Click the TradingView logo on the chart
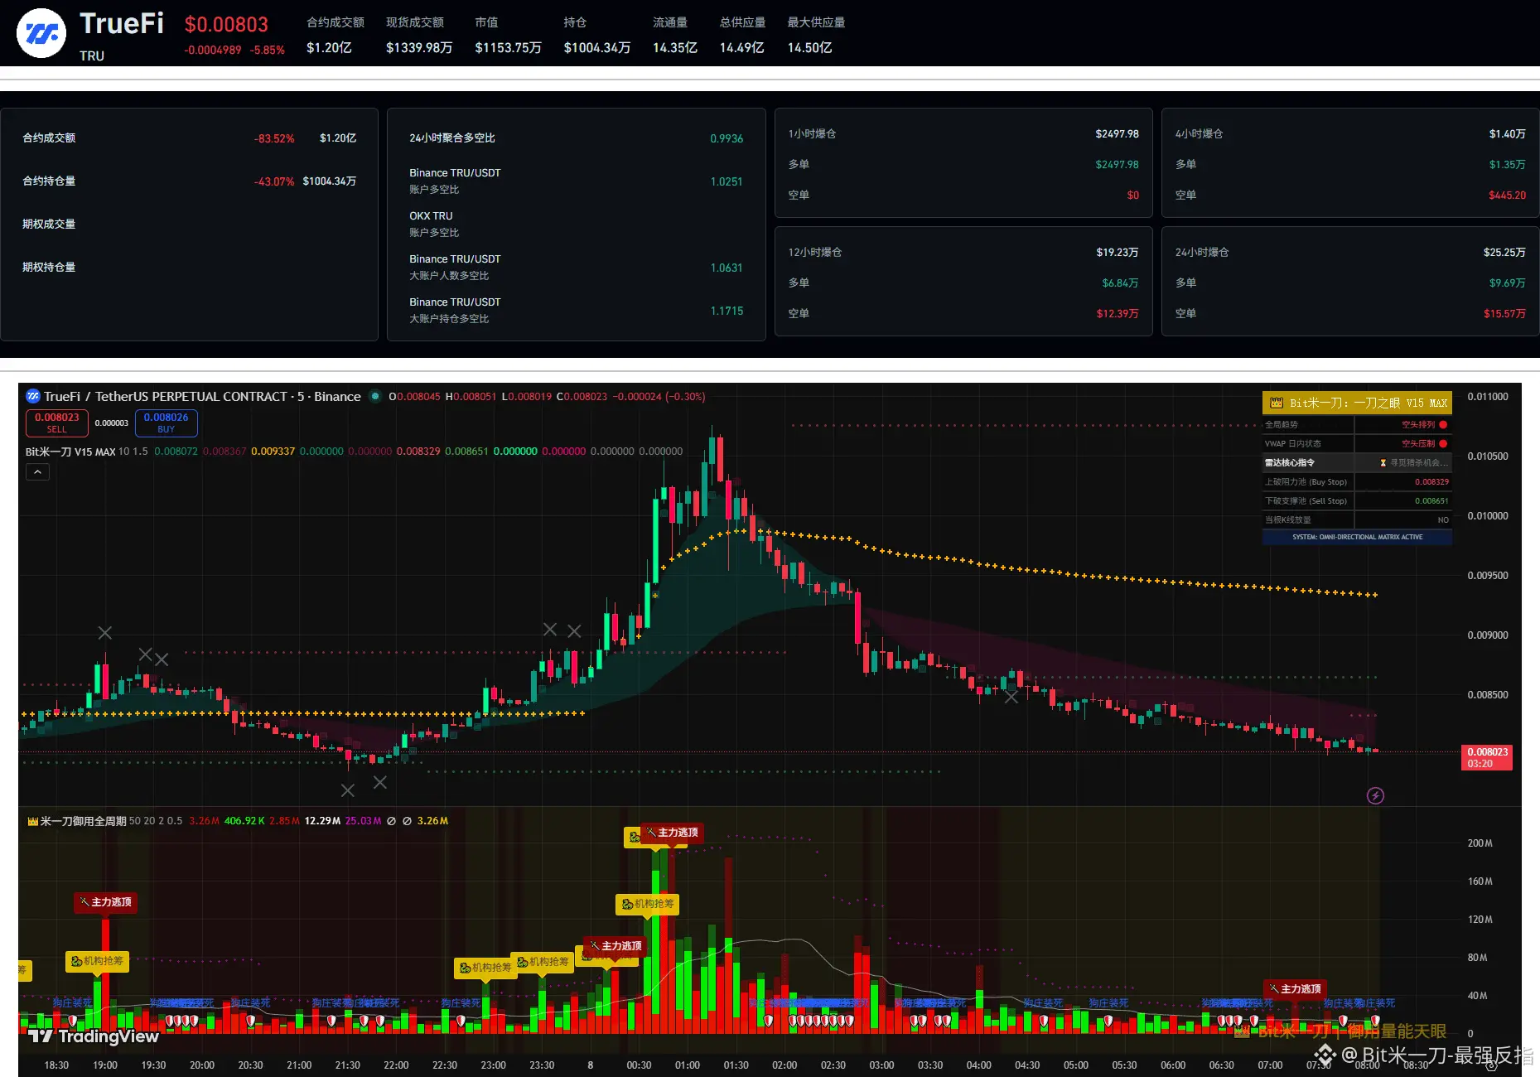1540x1077 pixels. 93,1036
